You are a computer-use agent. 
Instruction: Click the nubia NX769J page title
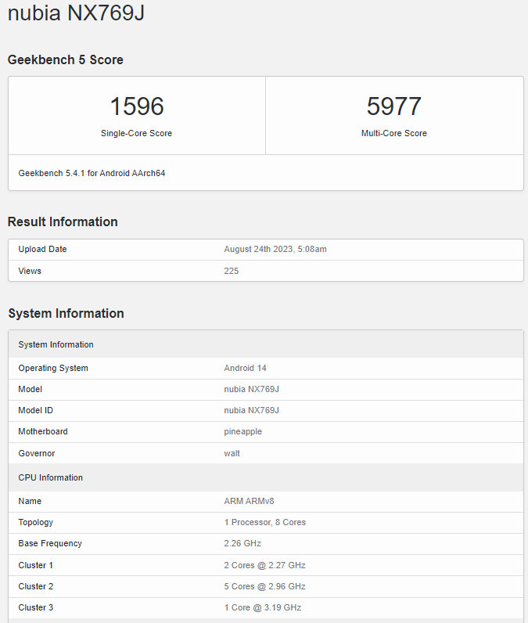tap(76, 13)
